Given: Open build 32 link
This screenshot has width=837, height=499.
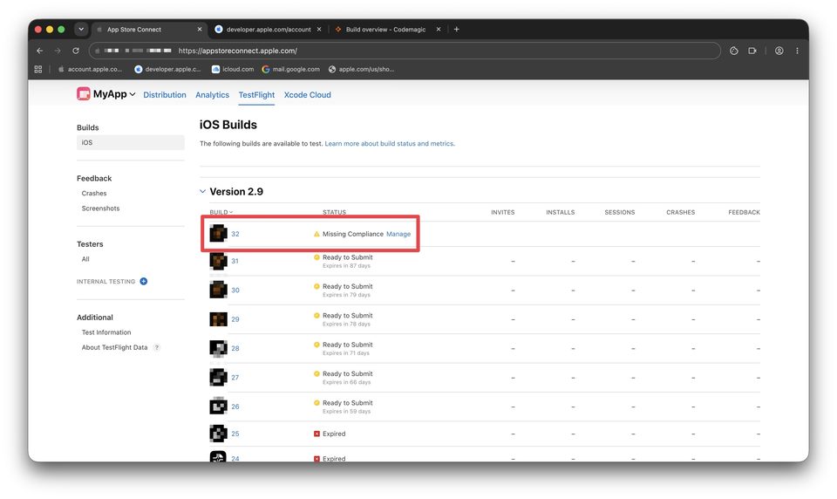Looking at the screenshot, I should pyautogui.click(x=235, y=234).
